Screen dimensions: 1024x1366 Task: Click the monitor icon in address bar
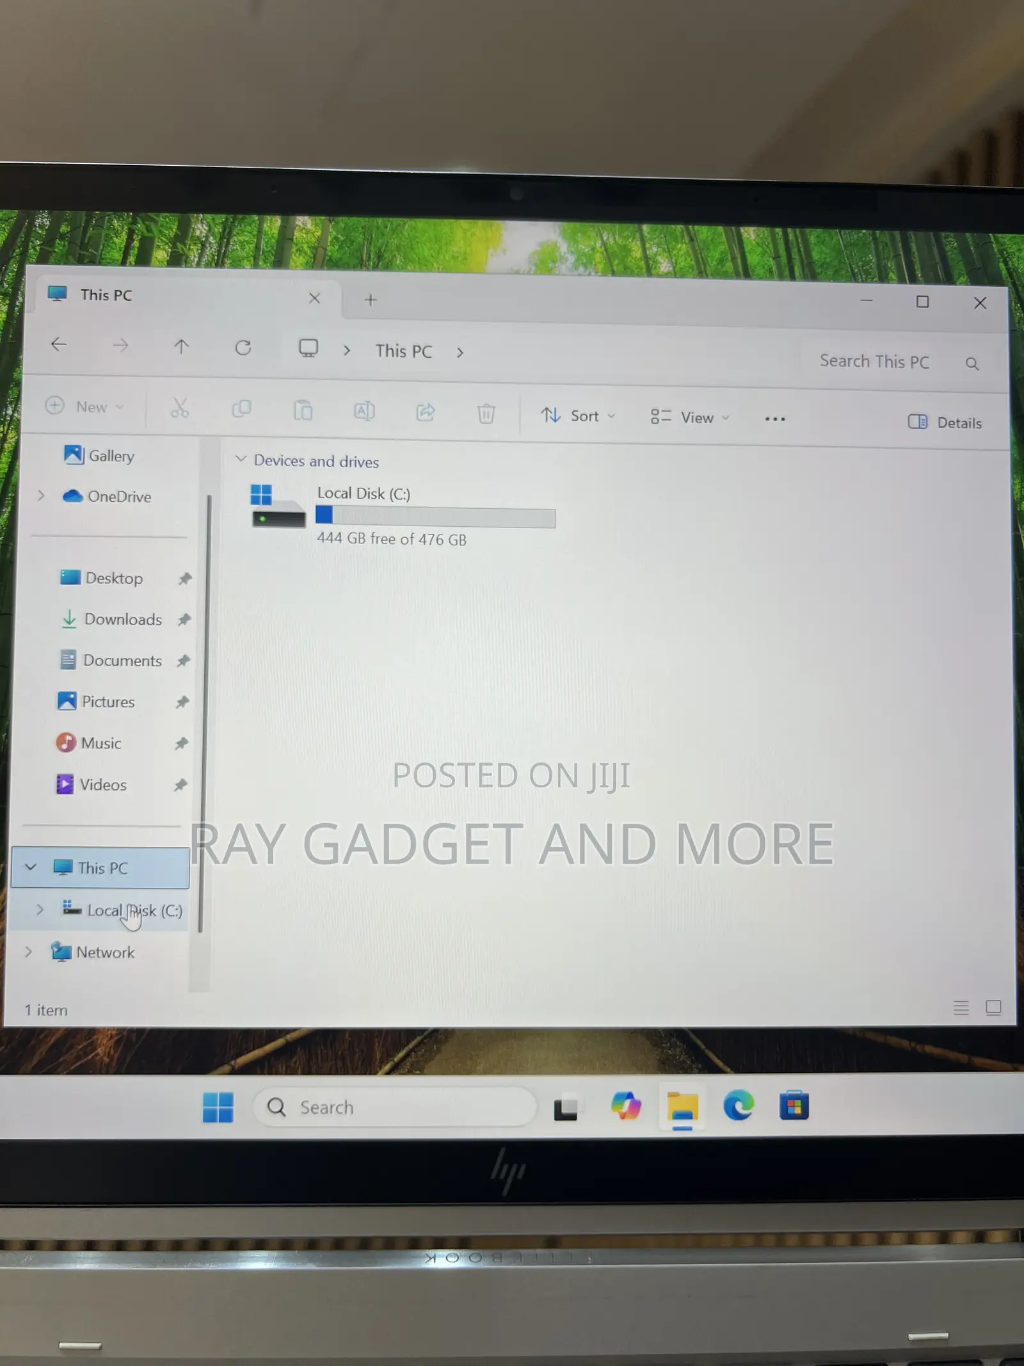(308, 348)
